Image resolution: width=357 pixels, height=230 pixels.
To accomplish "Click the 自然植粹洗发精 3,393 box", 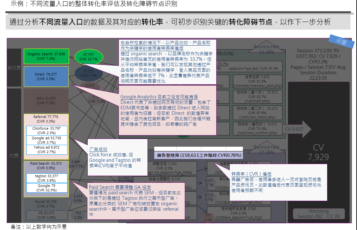I will pos(239,213).
